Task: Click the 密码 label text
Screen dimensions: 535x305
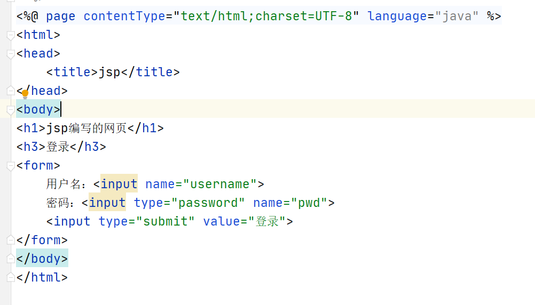Action: coord(58,203)
